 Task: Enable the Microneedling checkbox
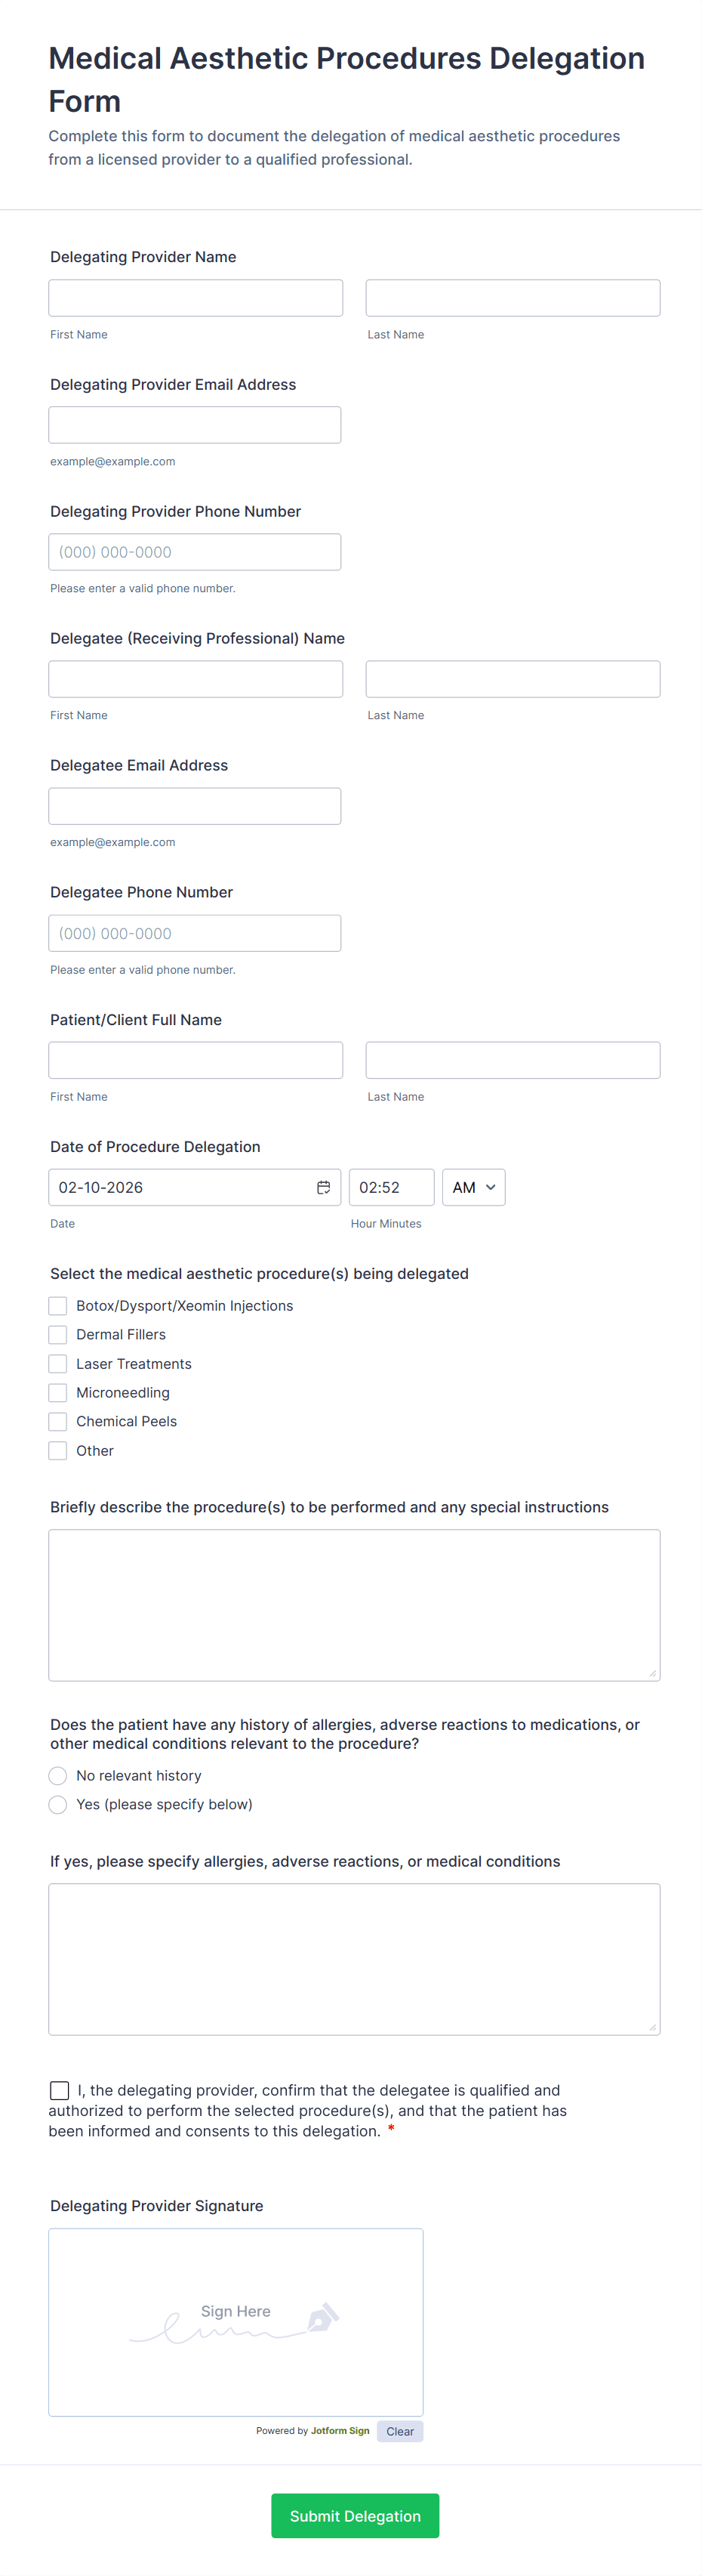58,1393
